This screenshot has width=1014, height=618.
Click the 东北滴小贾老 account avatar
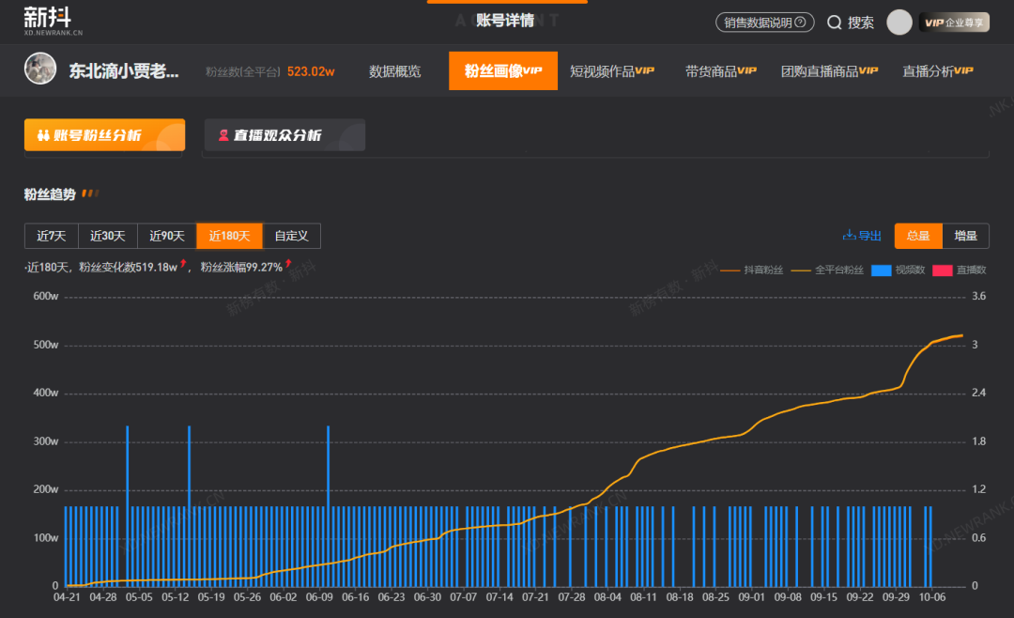(x=40, y=70)
